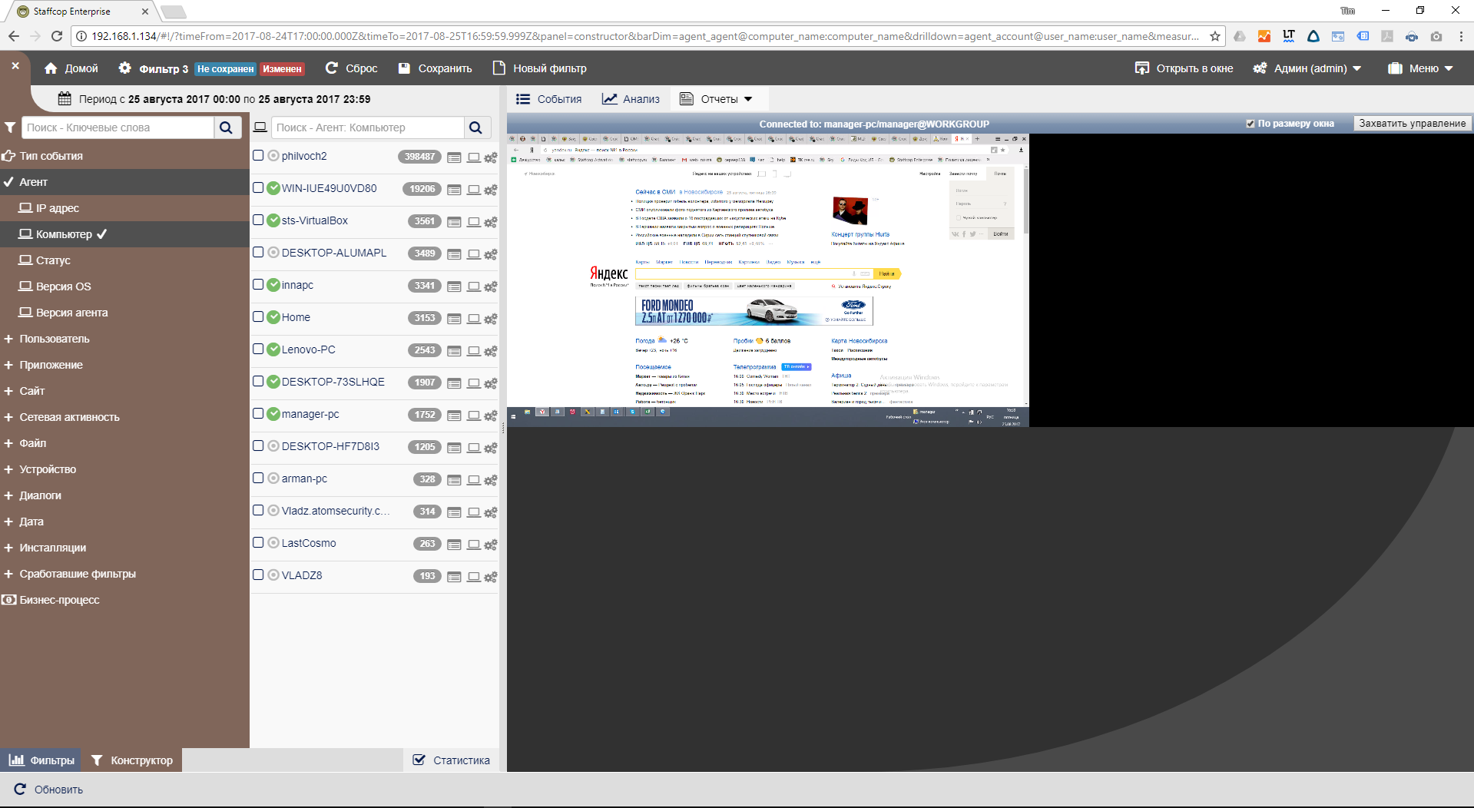The height and width of the screenshot is (808, 1474).
Task: Tick the checkbox for sts-VirtualBox
Action: [259, 220]
